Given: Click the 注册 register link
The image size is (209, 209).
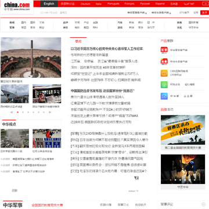Looking at the screenshot, I should tap(196, 13).
